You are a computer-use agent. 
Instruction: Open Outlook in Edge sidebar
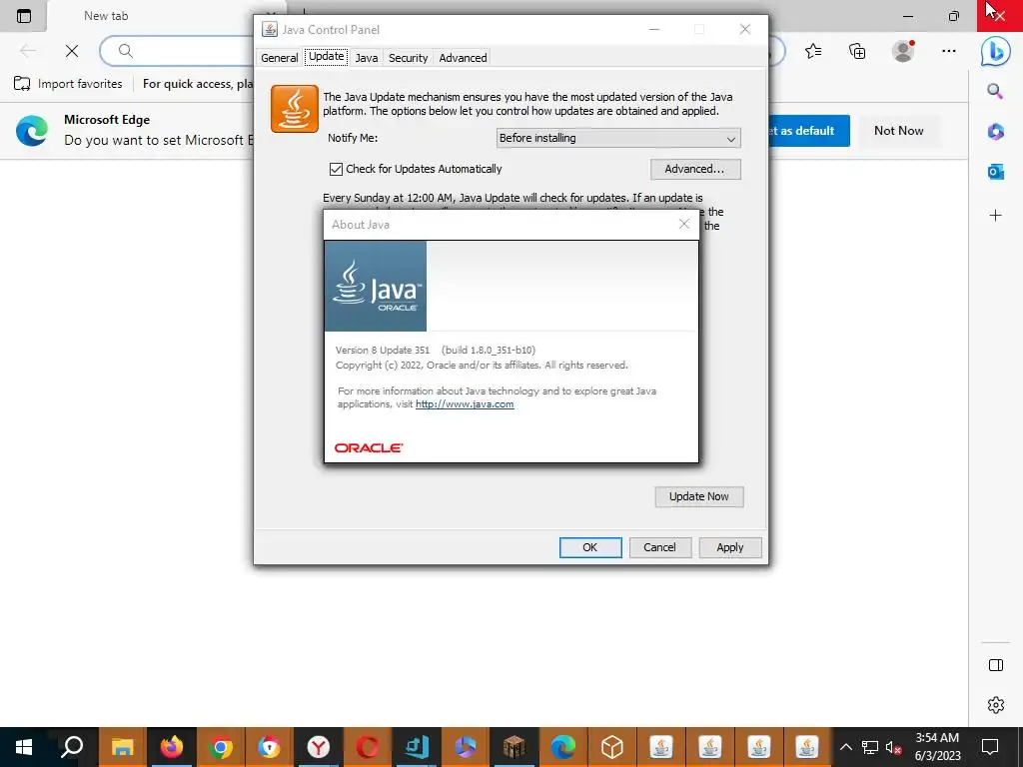996,172
